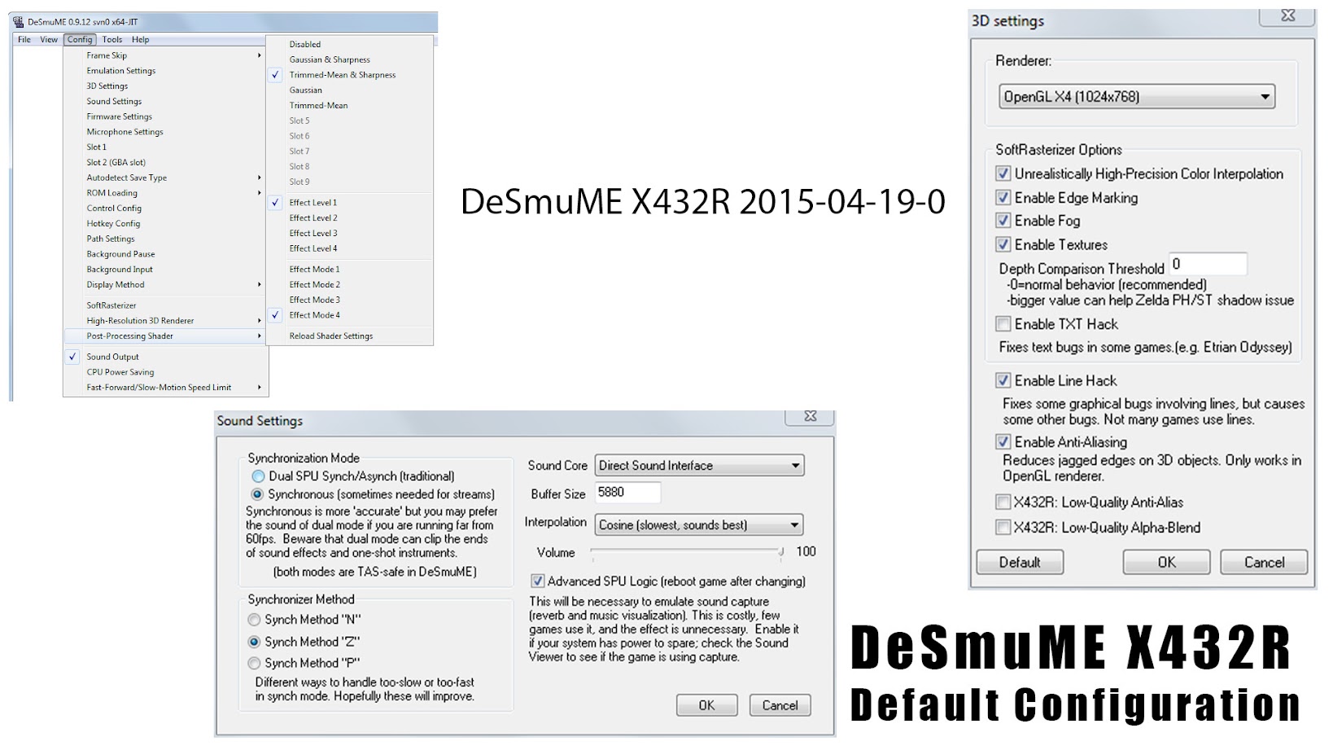This screenshot has height=750, width=1333.
Task: Select Dual SPU Synch/Asynch radio button
Action: (x=258, y=476)
